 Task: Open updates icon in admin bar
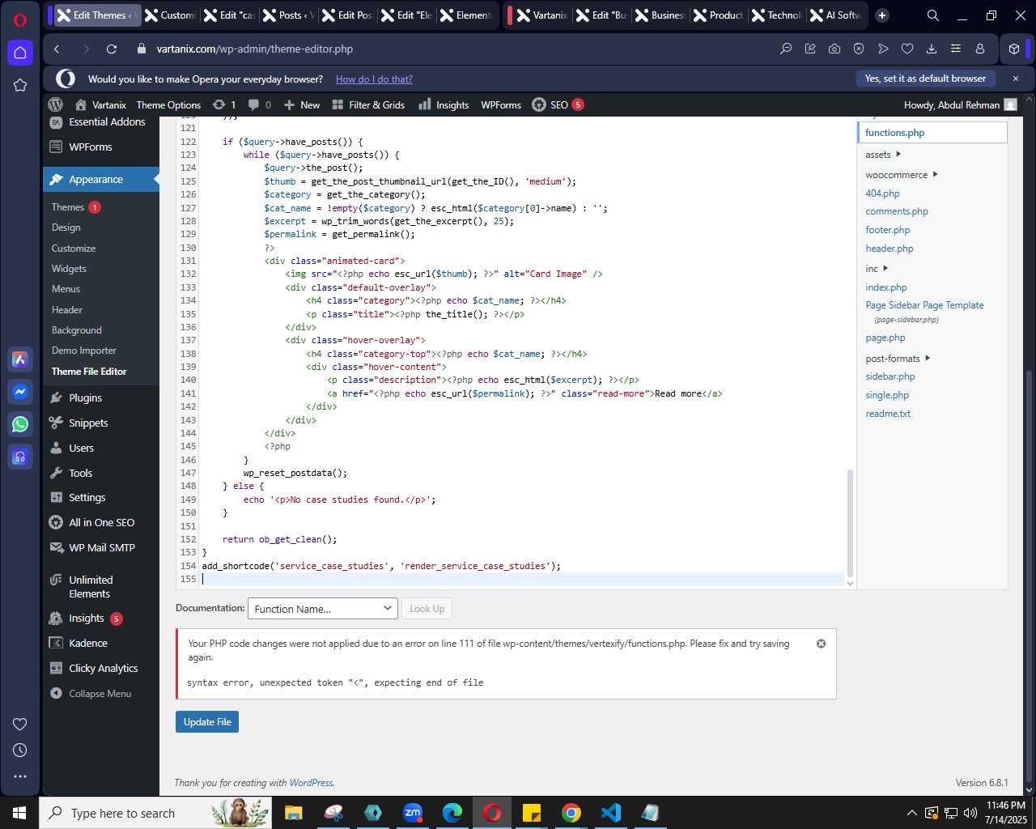[x=224, y=104]
